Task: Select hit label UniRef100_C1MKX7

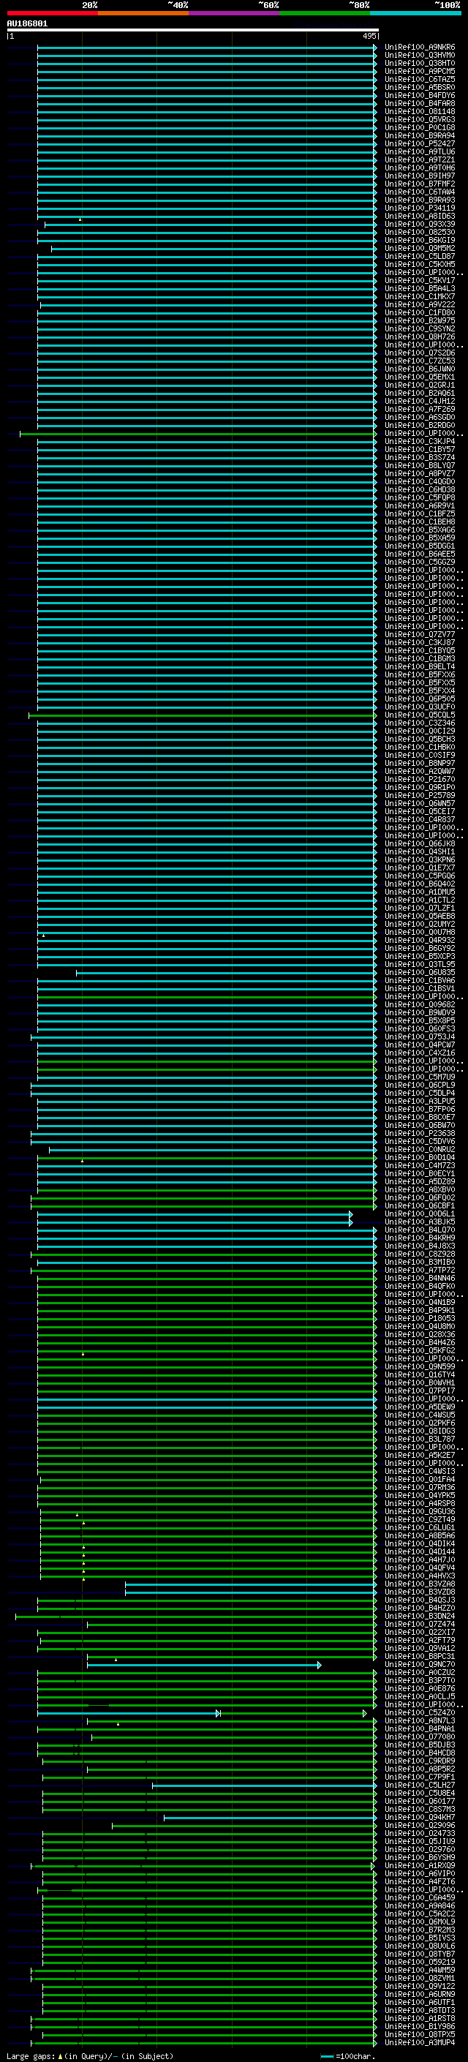Action: pos(420,296)
